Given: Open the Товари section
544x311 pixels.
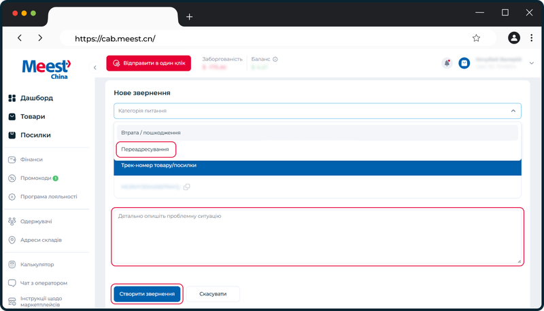Looking at the screenshot, I should [x=33, y=116].
